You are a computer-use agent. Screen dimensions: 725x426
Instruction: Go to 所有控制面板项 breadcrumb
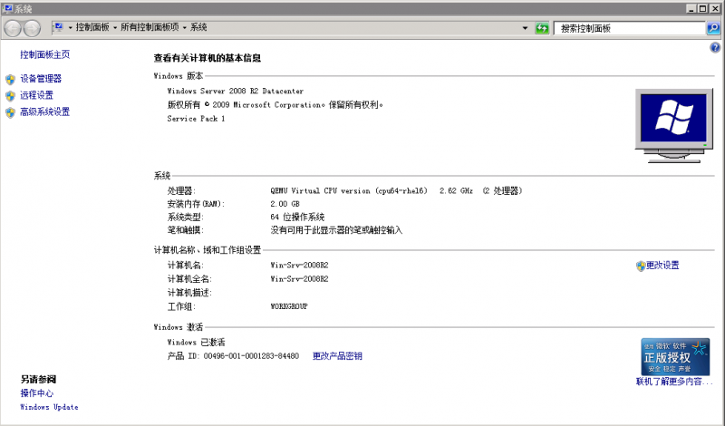coord(150,27)
